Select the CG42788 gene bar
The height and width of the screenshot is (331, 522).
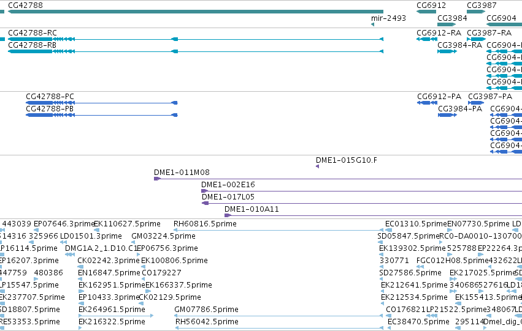pos(196,12)
